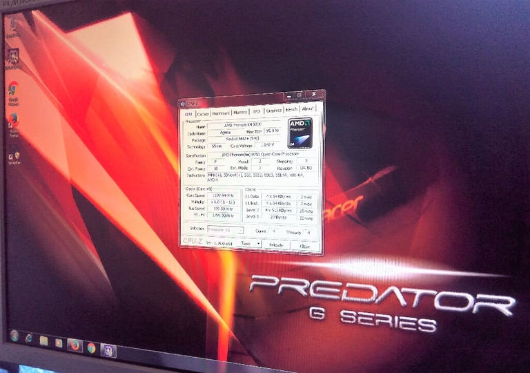530x373 pixels.
Task: Click the Close button at CPU-Z bottom
Action: 305,247
